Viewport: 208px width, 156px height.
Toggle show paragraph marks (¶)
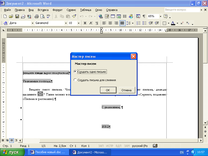(144, 16)
